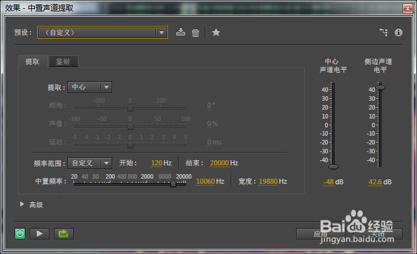Mark preset as favorite star icon

click(216, 32)
